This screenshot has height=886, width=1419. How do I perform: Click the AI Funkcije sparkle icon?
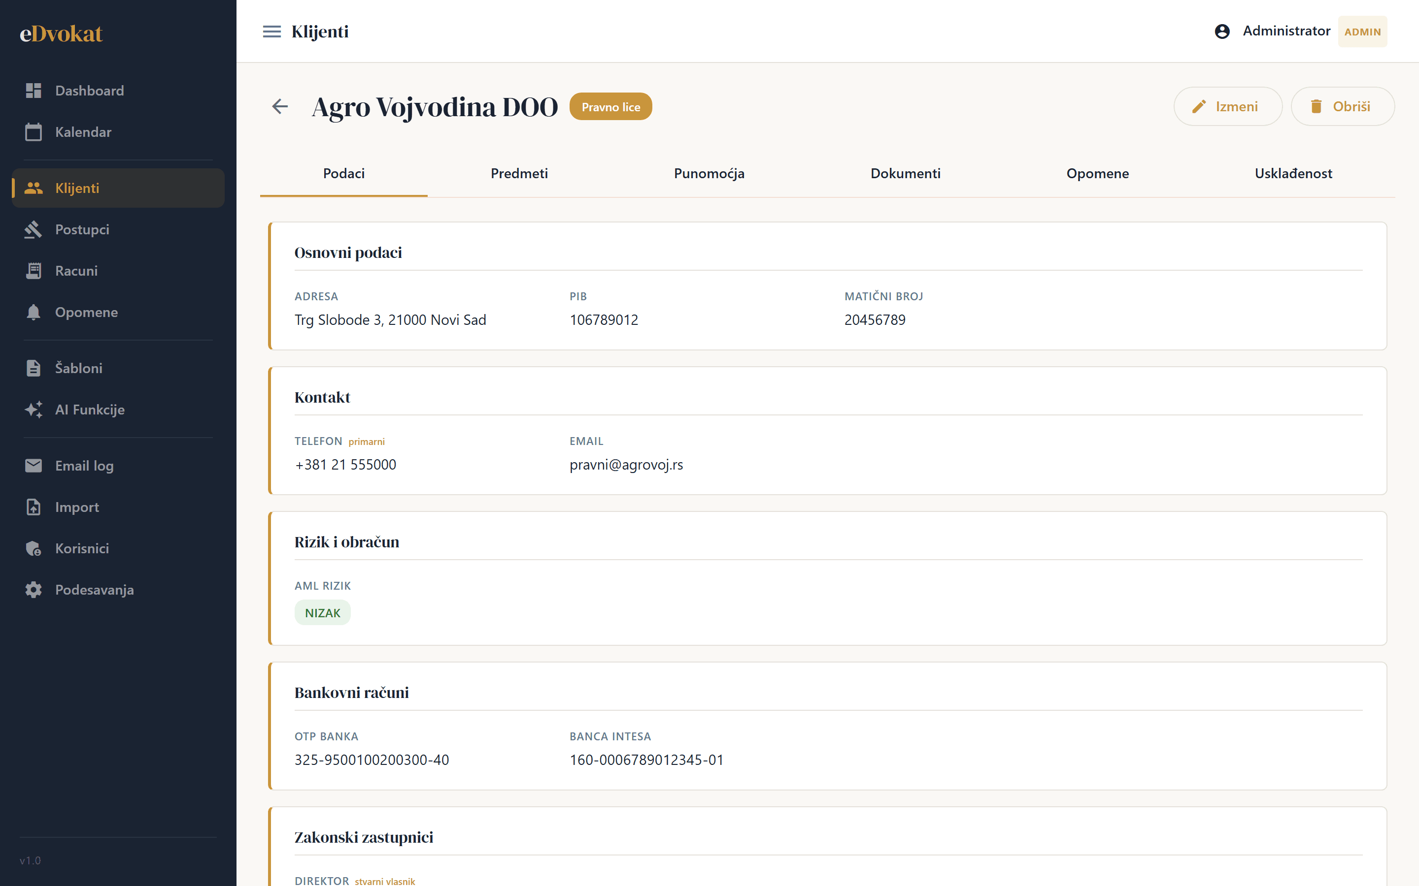click(x=34, y=409)
